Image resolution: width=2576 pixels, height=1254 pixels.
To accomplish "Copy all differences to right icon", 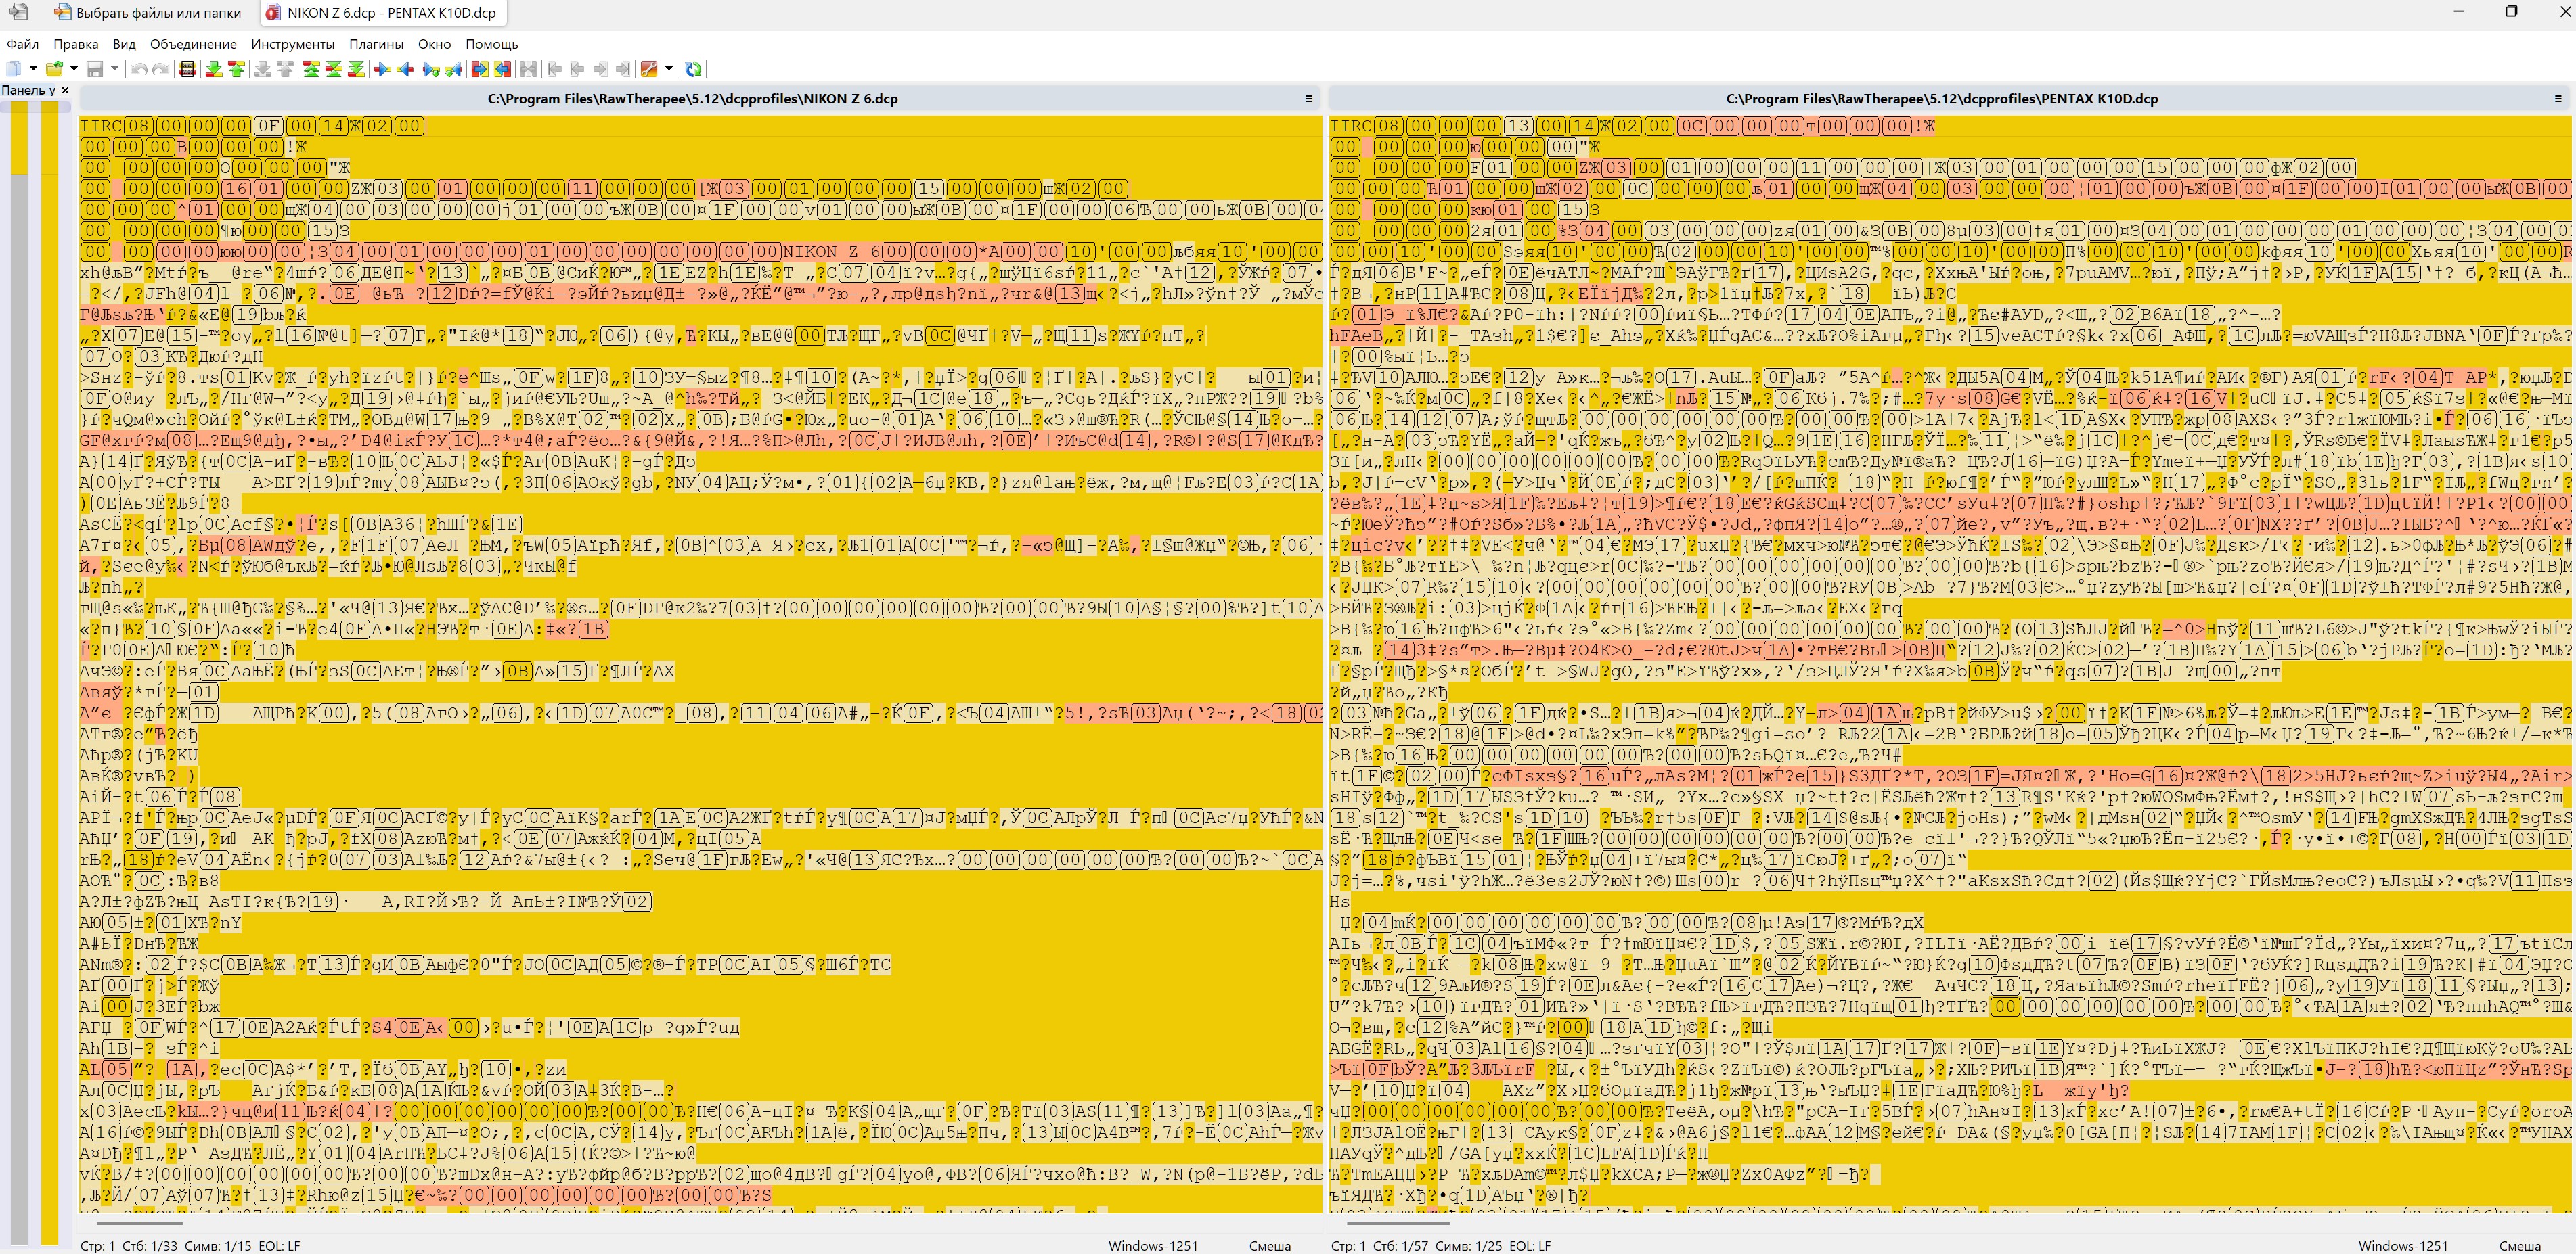I will point(480,69).
